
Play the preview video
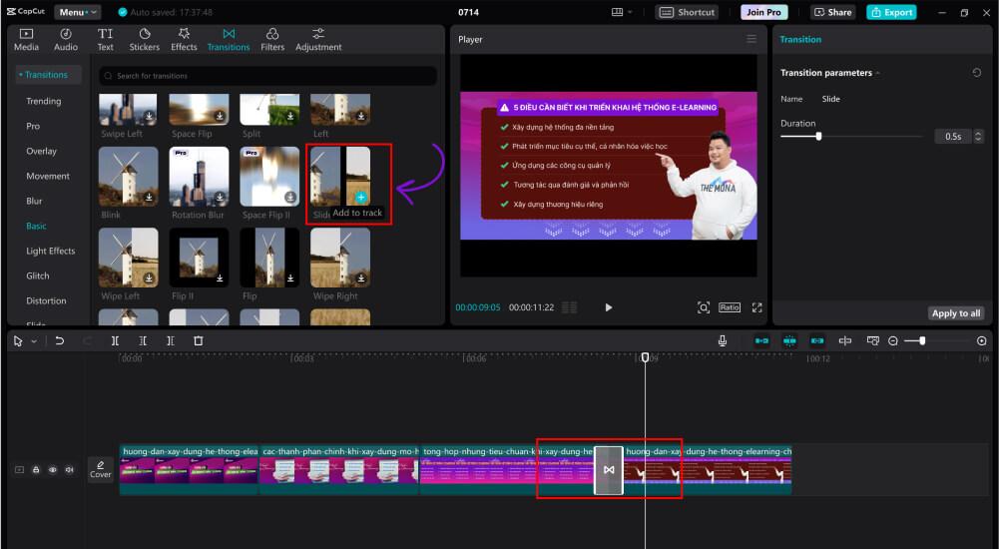609,307
